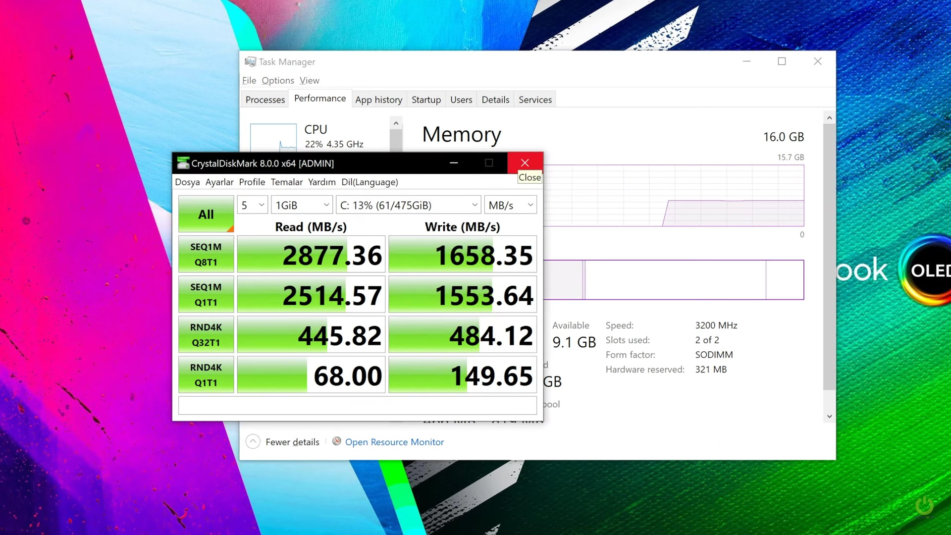Open the C: drive selection dropdown
Image resolution: width=951 pixels, height=535 pixels.
(409, 205)
